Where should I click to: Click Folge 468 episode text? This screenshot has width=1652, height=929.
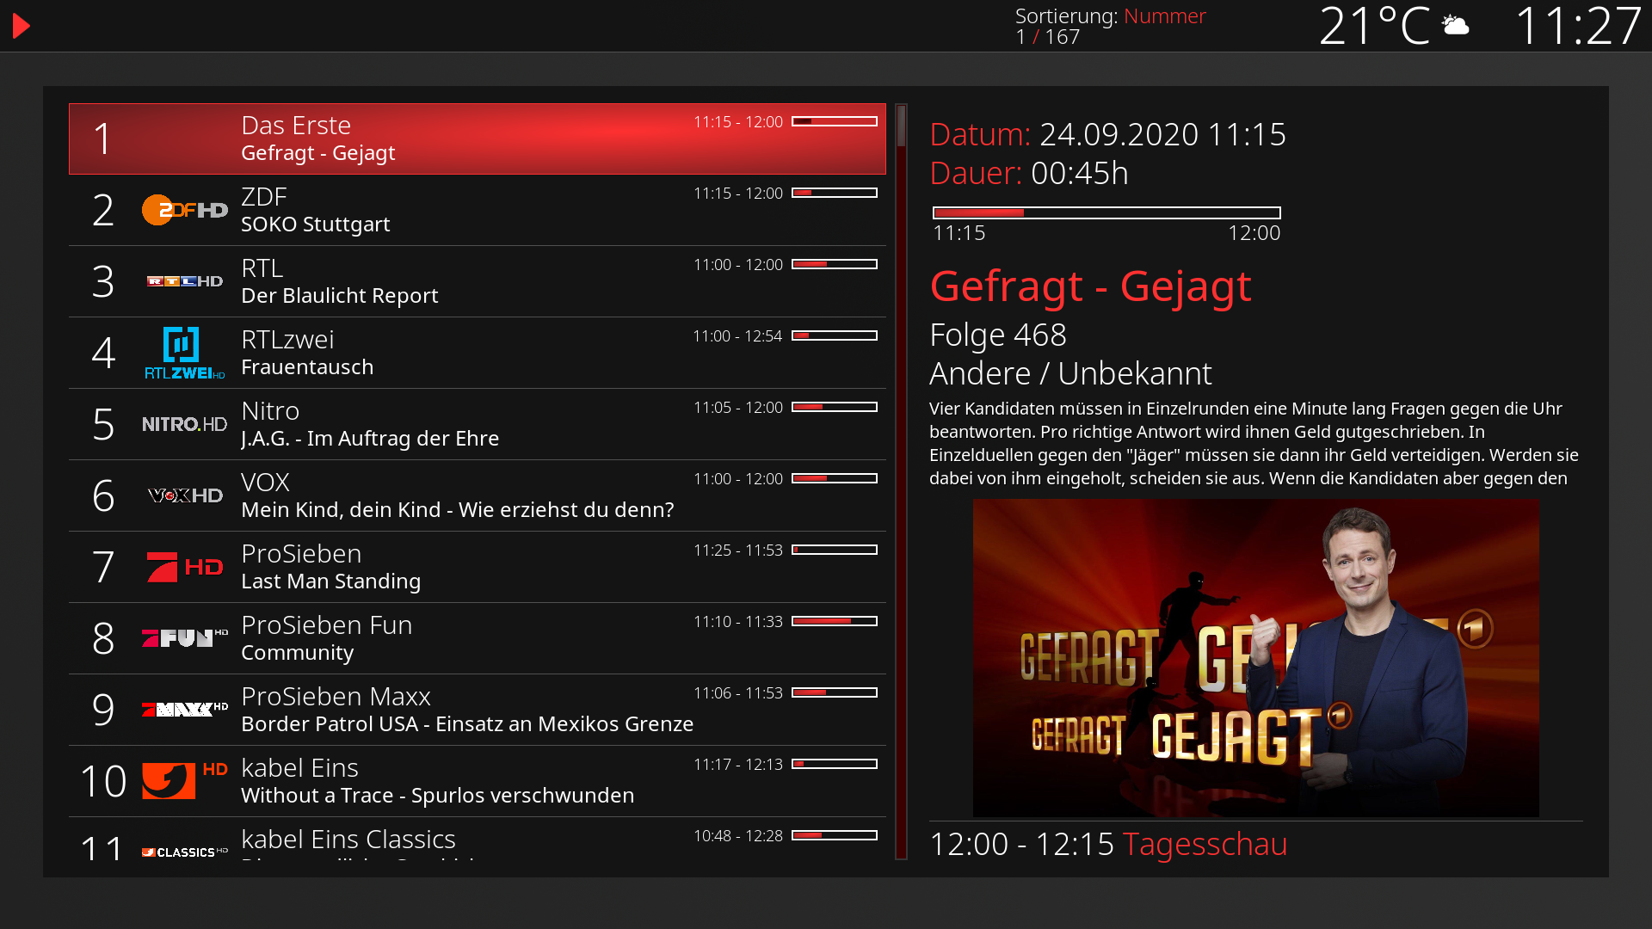click(998, 335)
